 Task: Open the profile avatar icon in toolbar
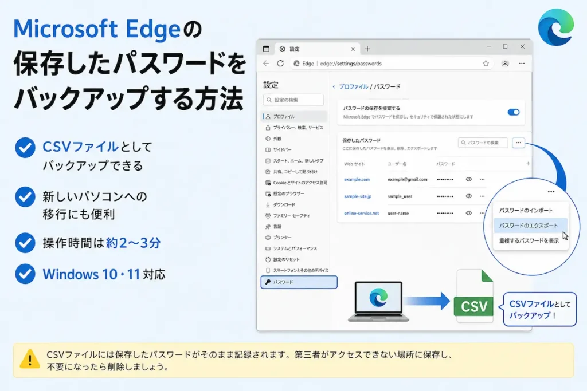[505, 64]
